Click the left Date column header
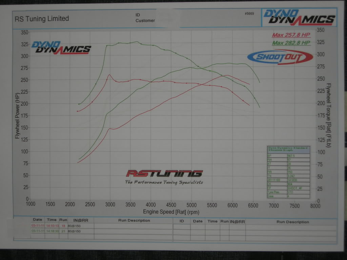347x260 pixels. (x=37, y=220)
